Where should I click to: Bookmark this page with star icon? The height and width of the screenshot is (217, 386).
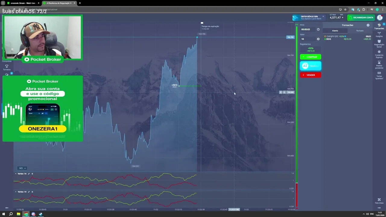point(345,9)
